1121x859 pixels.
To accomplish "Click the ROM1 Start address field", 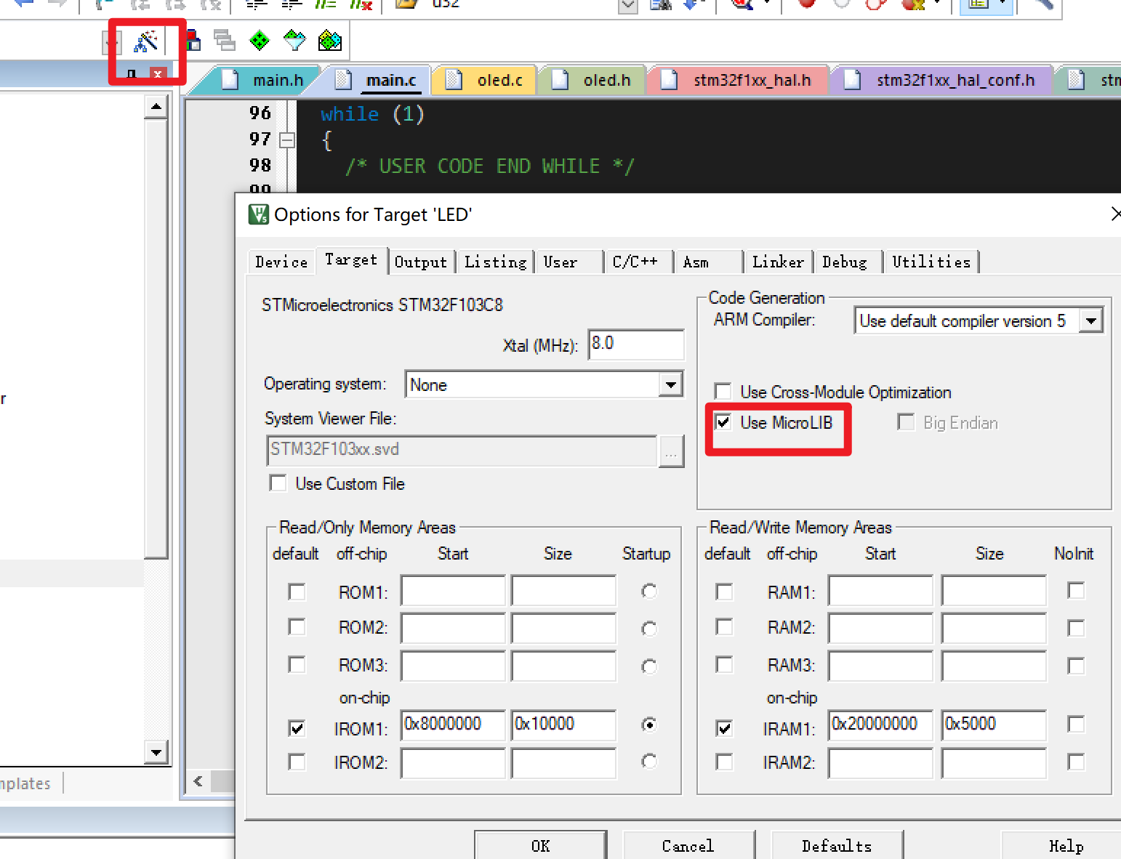I will tap(453, 590).
